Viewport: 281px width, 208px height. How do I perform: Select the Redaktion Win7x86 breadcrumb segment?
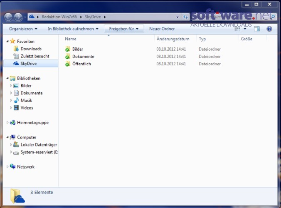[x=59, y=17]
